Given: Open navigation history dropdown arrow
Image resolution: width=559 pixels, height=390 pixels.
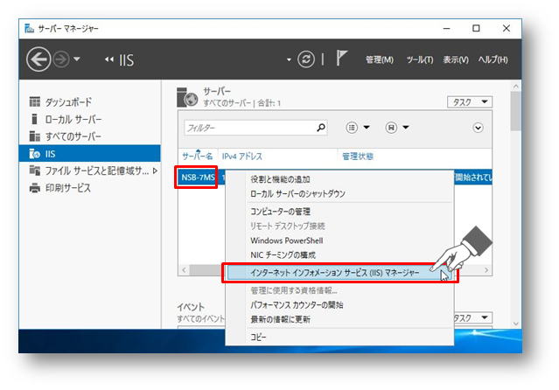Looking at the screenshot, I should click(77, 59).
